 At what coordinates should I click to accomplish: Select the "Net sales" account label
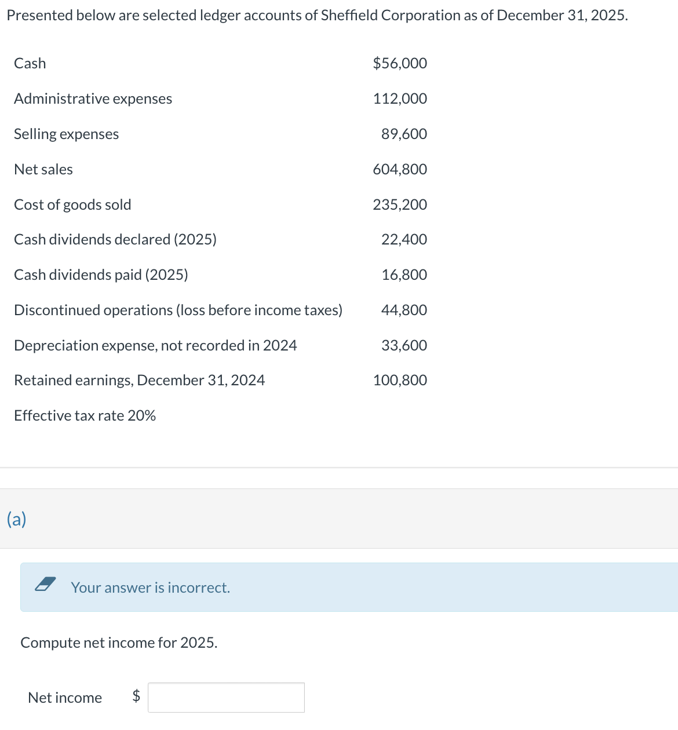coord(43,169)
